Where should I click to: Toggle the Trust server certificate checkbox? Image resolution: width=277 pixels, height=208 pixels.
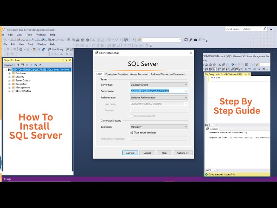pyautogui.click(x=132, y=133)
